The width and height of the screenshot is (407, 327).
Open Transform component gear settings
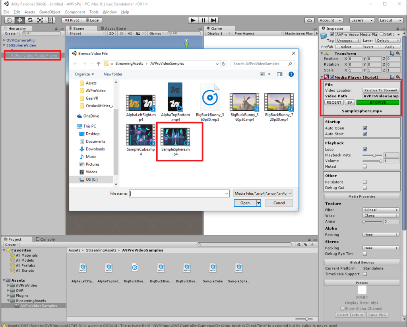[398, 53]
